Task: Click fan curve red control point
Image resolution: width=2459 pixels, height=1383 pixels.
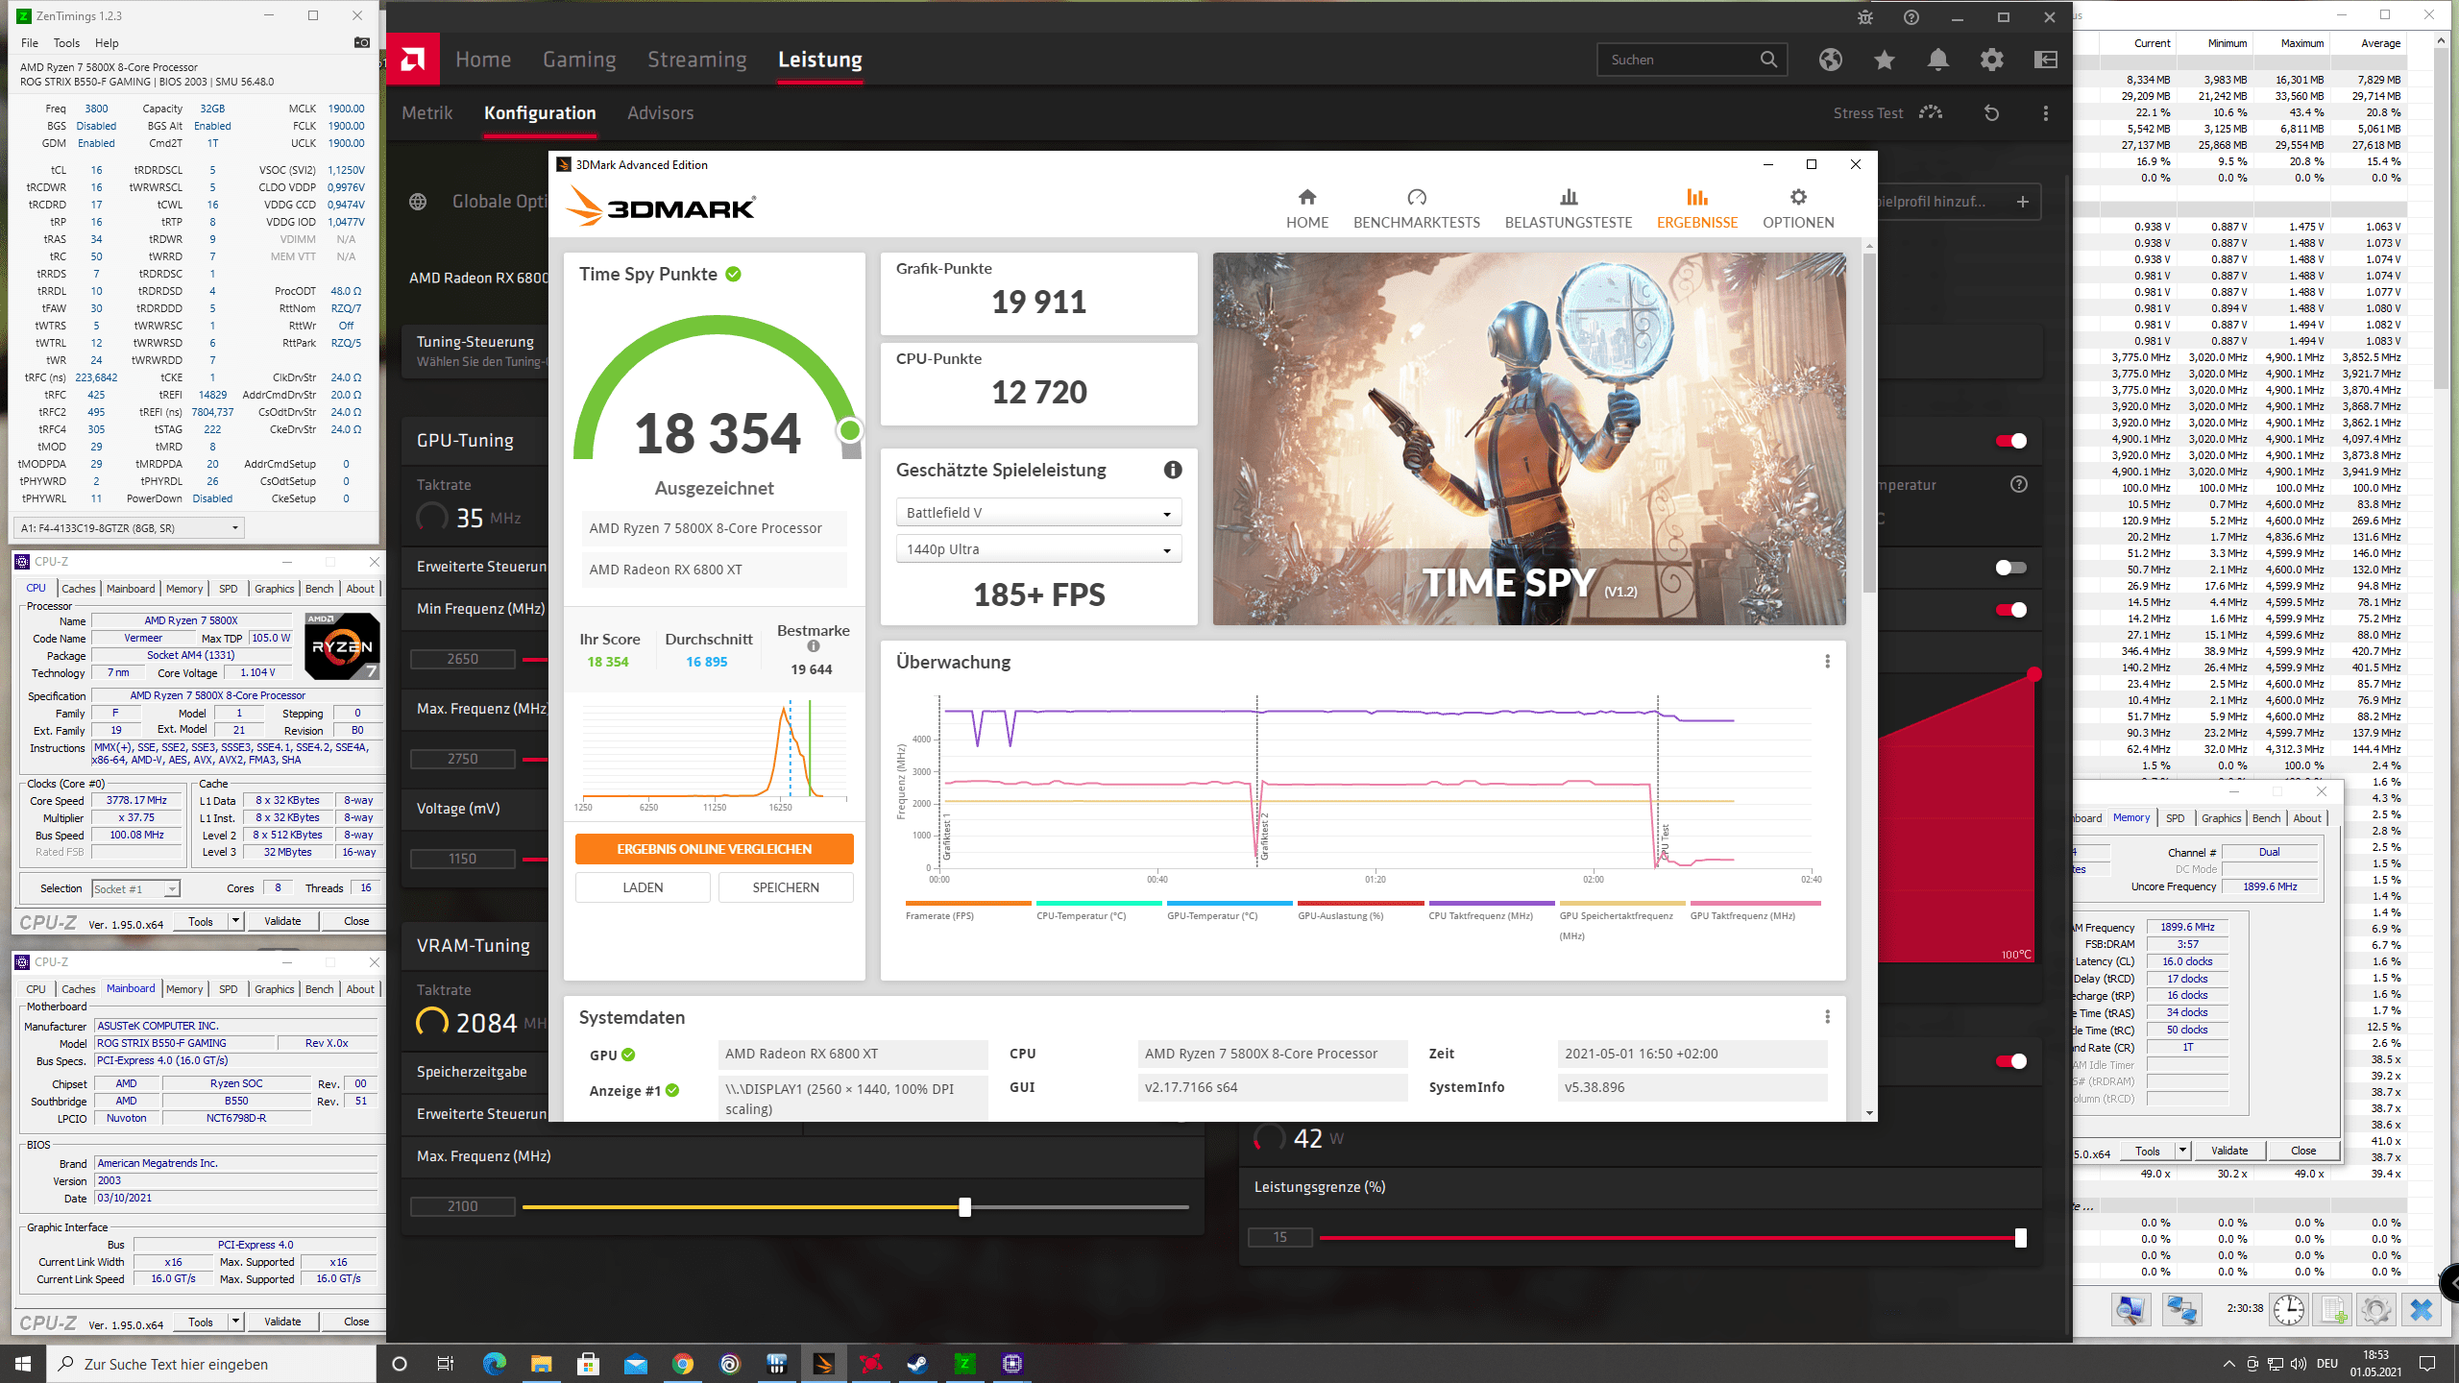Action: pos(2034,674)
